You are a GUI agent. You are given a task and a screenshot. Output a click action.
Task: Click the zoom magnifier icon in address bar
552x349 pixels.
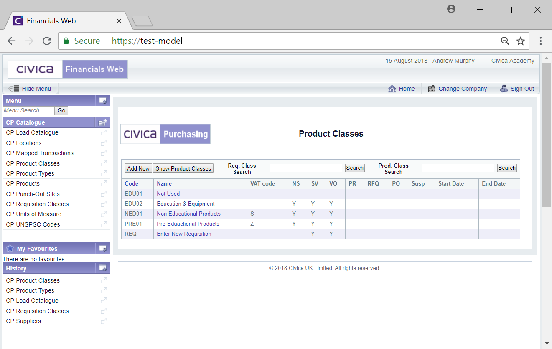[x=505, y=41]
